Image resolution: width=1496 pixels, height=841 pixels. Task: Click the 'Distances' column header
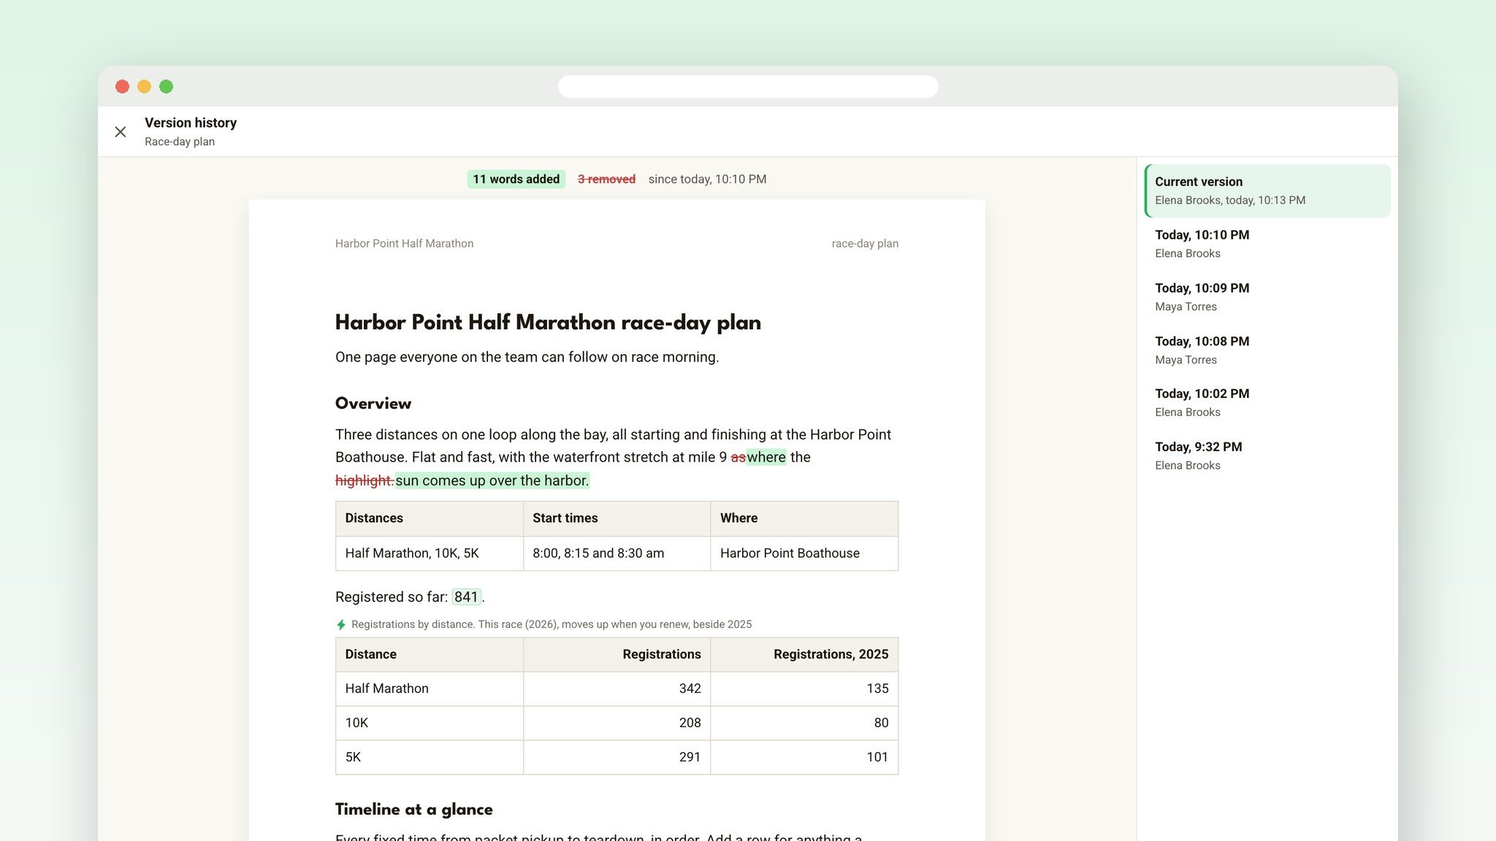[430, 518]
